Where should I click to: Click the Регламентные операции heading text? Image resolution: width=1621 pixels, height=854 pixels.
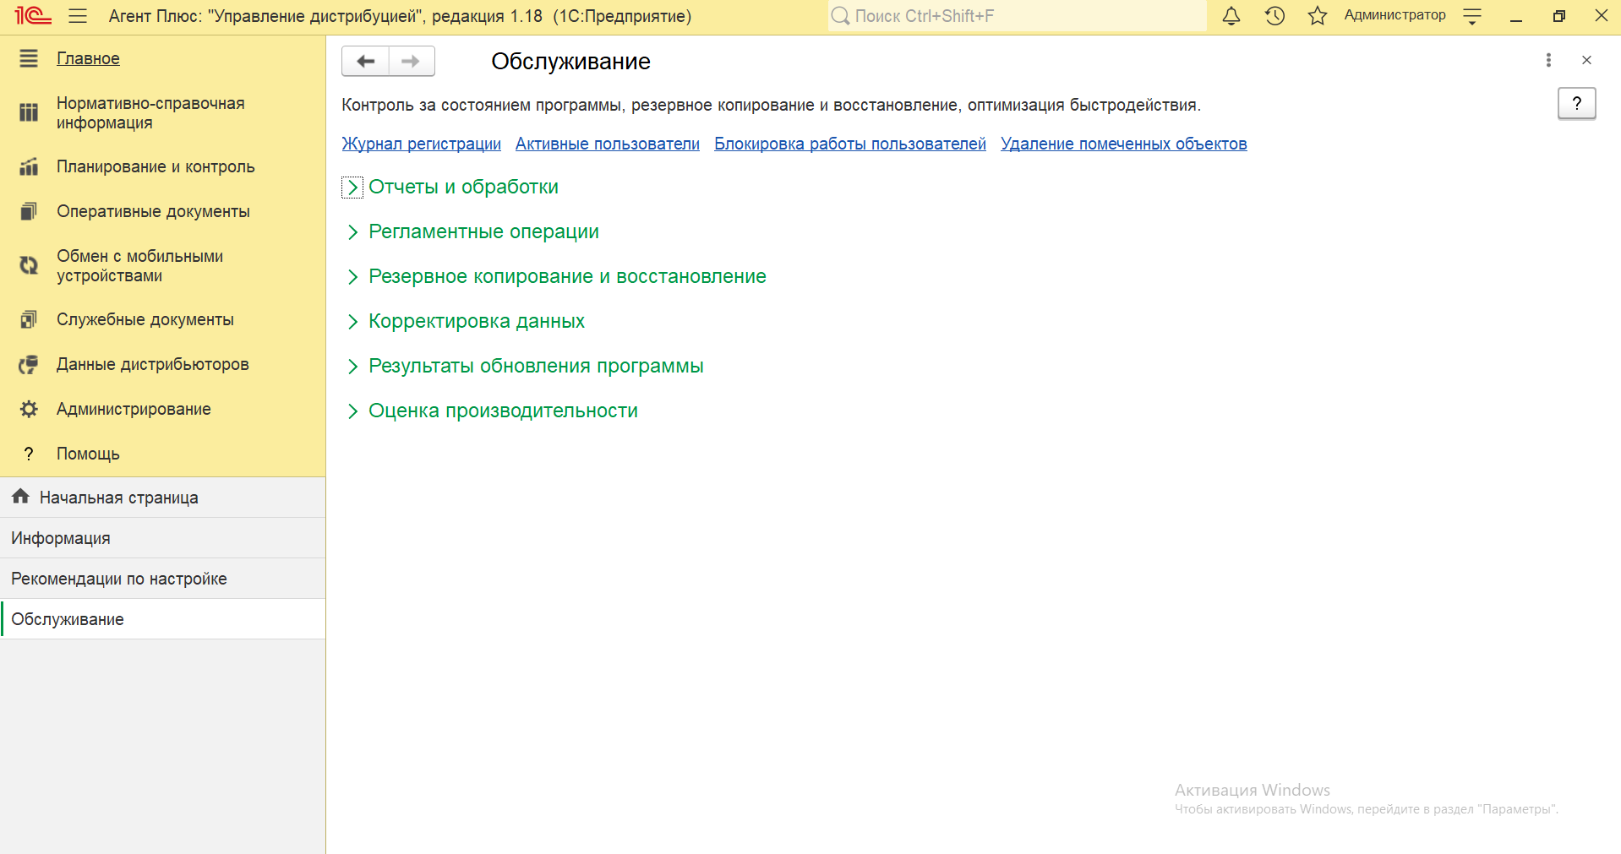pos(483,231)
